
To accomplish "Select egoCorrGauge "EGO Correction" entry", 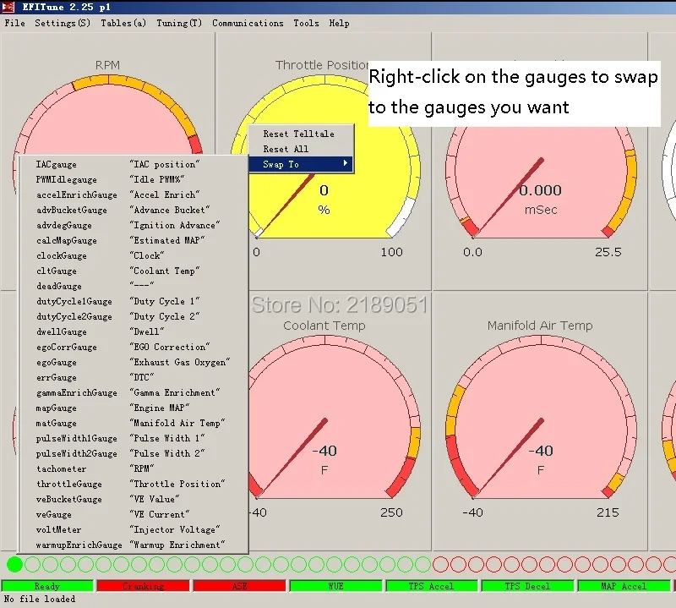I will 133,347.
